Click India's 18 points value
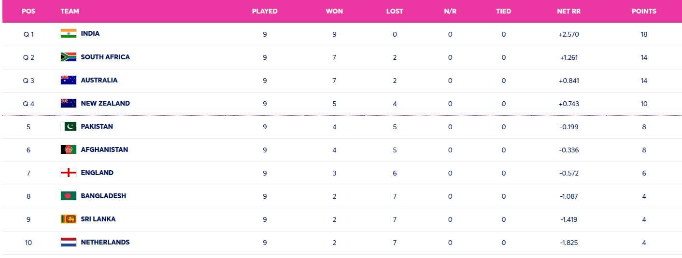The image size is (682, 258). click(644, 34)
